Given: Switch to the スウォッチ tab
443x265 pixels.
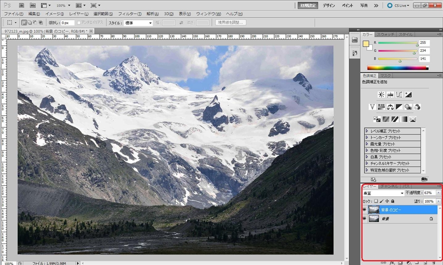Looking at the screenshot, I should tap(385, 35).
